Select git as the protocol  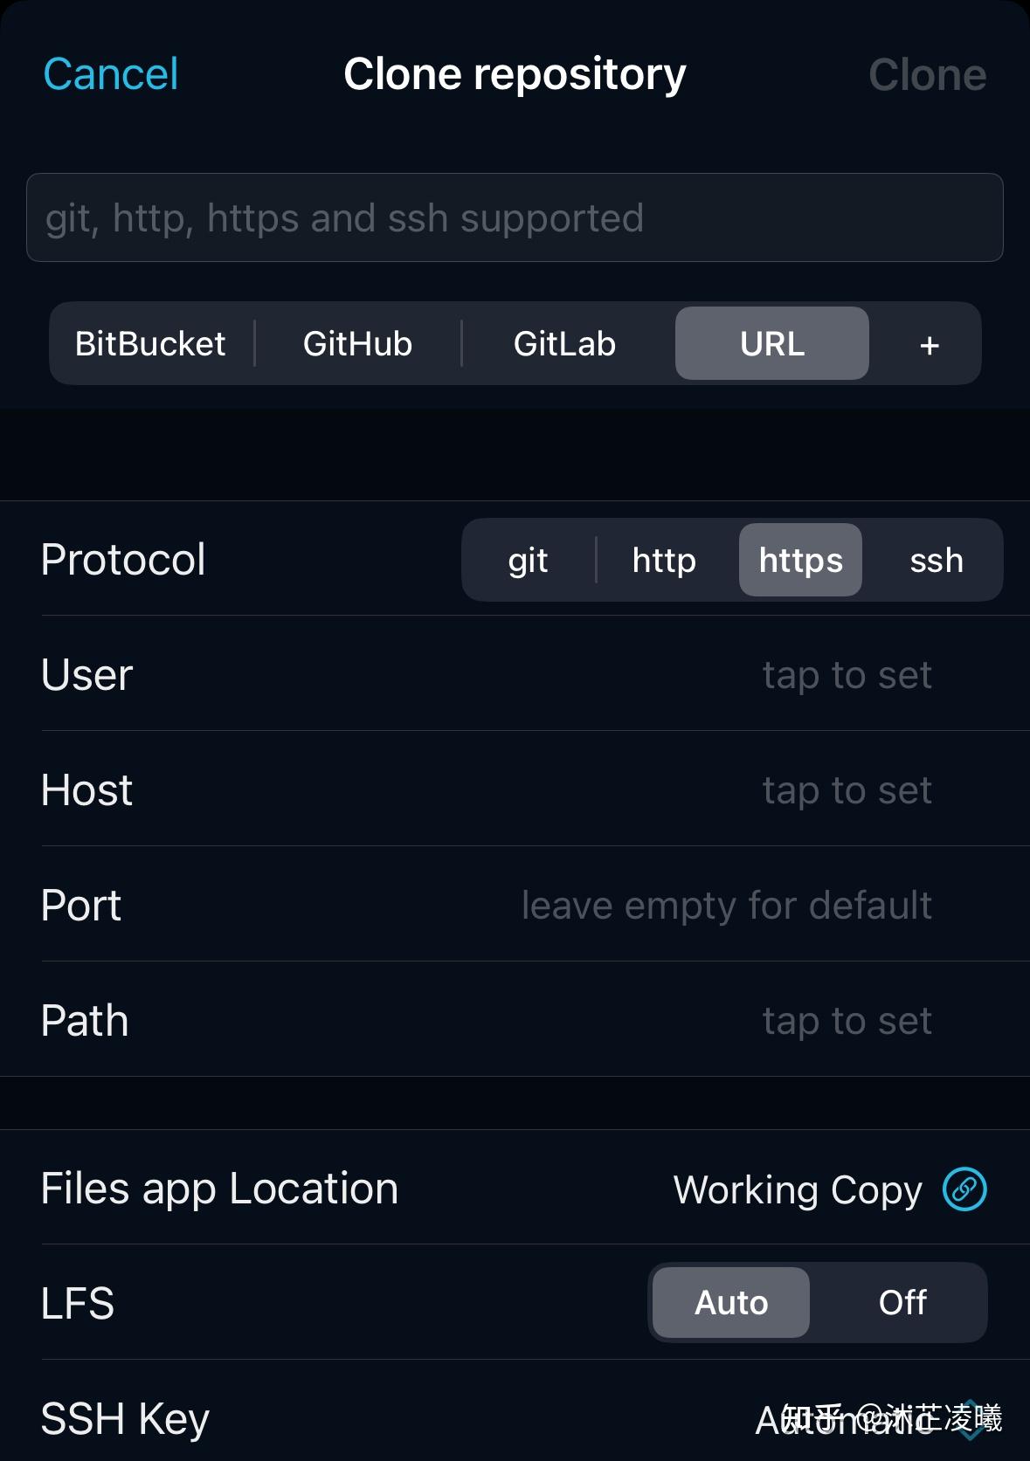click(528, 560)
